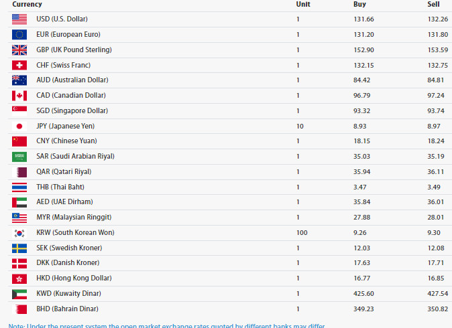The height and width of the screenshot is (328, 452).
Task: Click the Currency column header
Action: click(27, 4)
